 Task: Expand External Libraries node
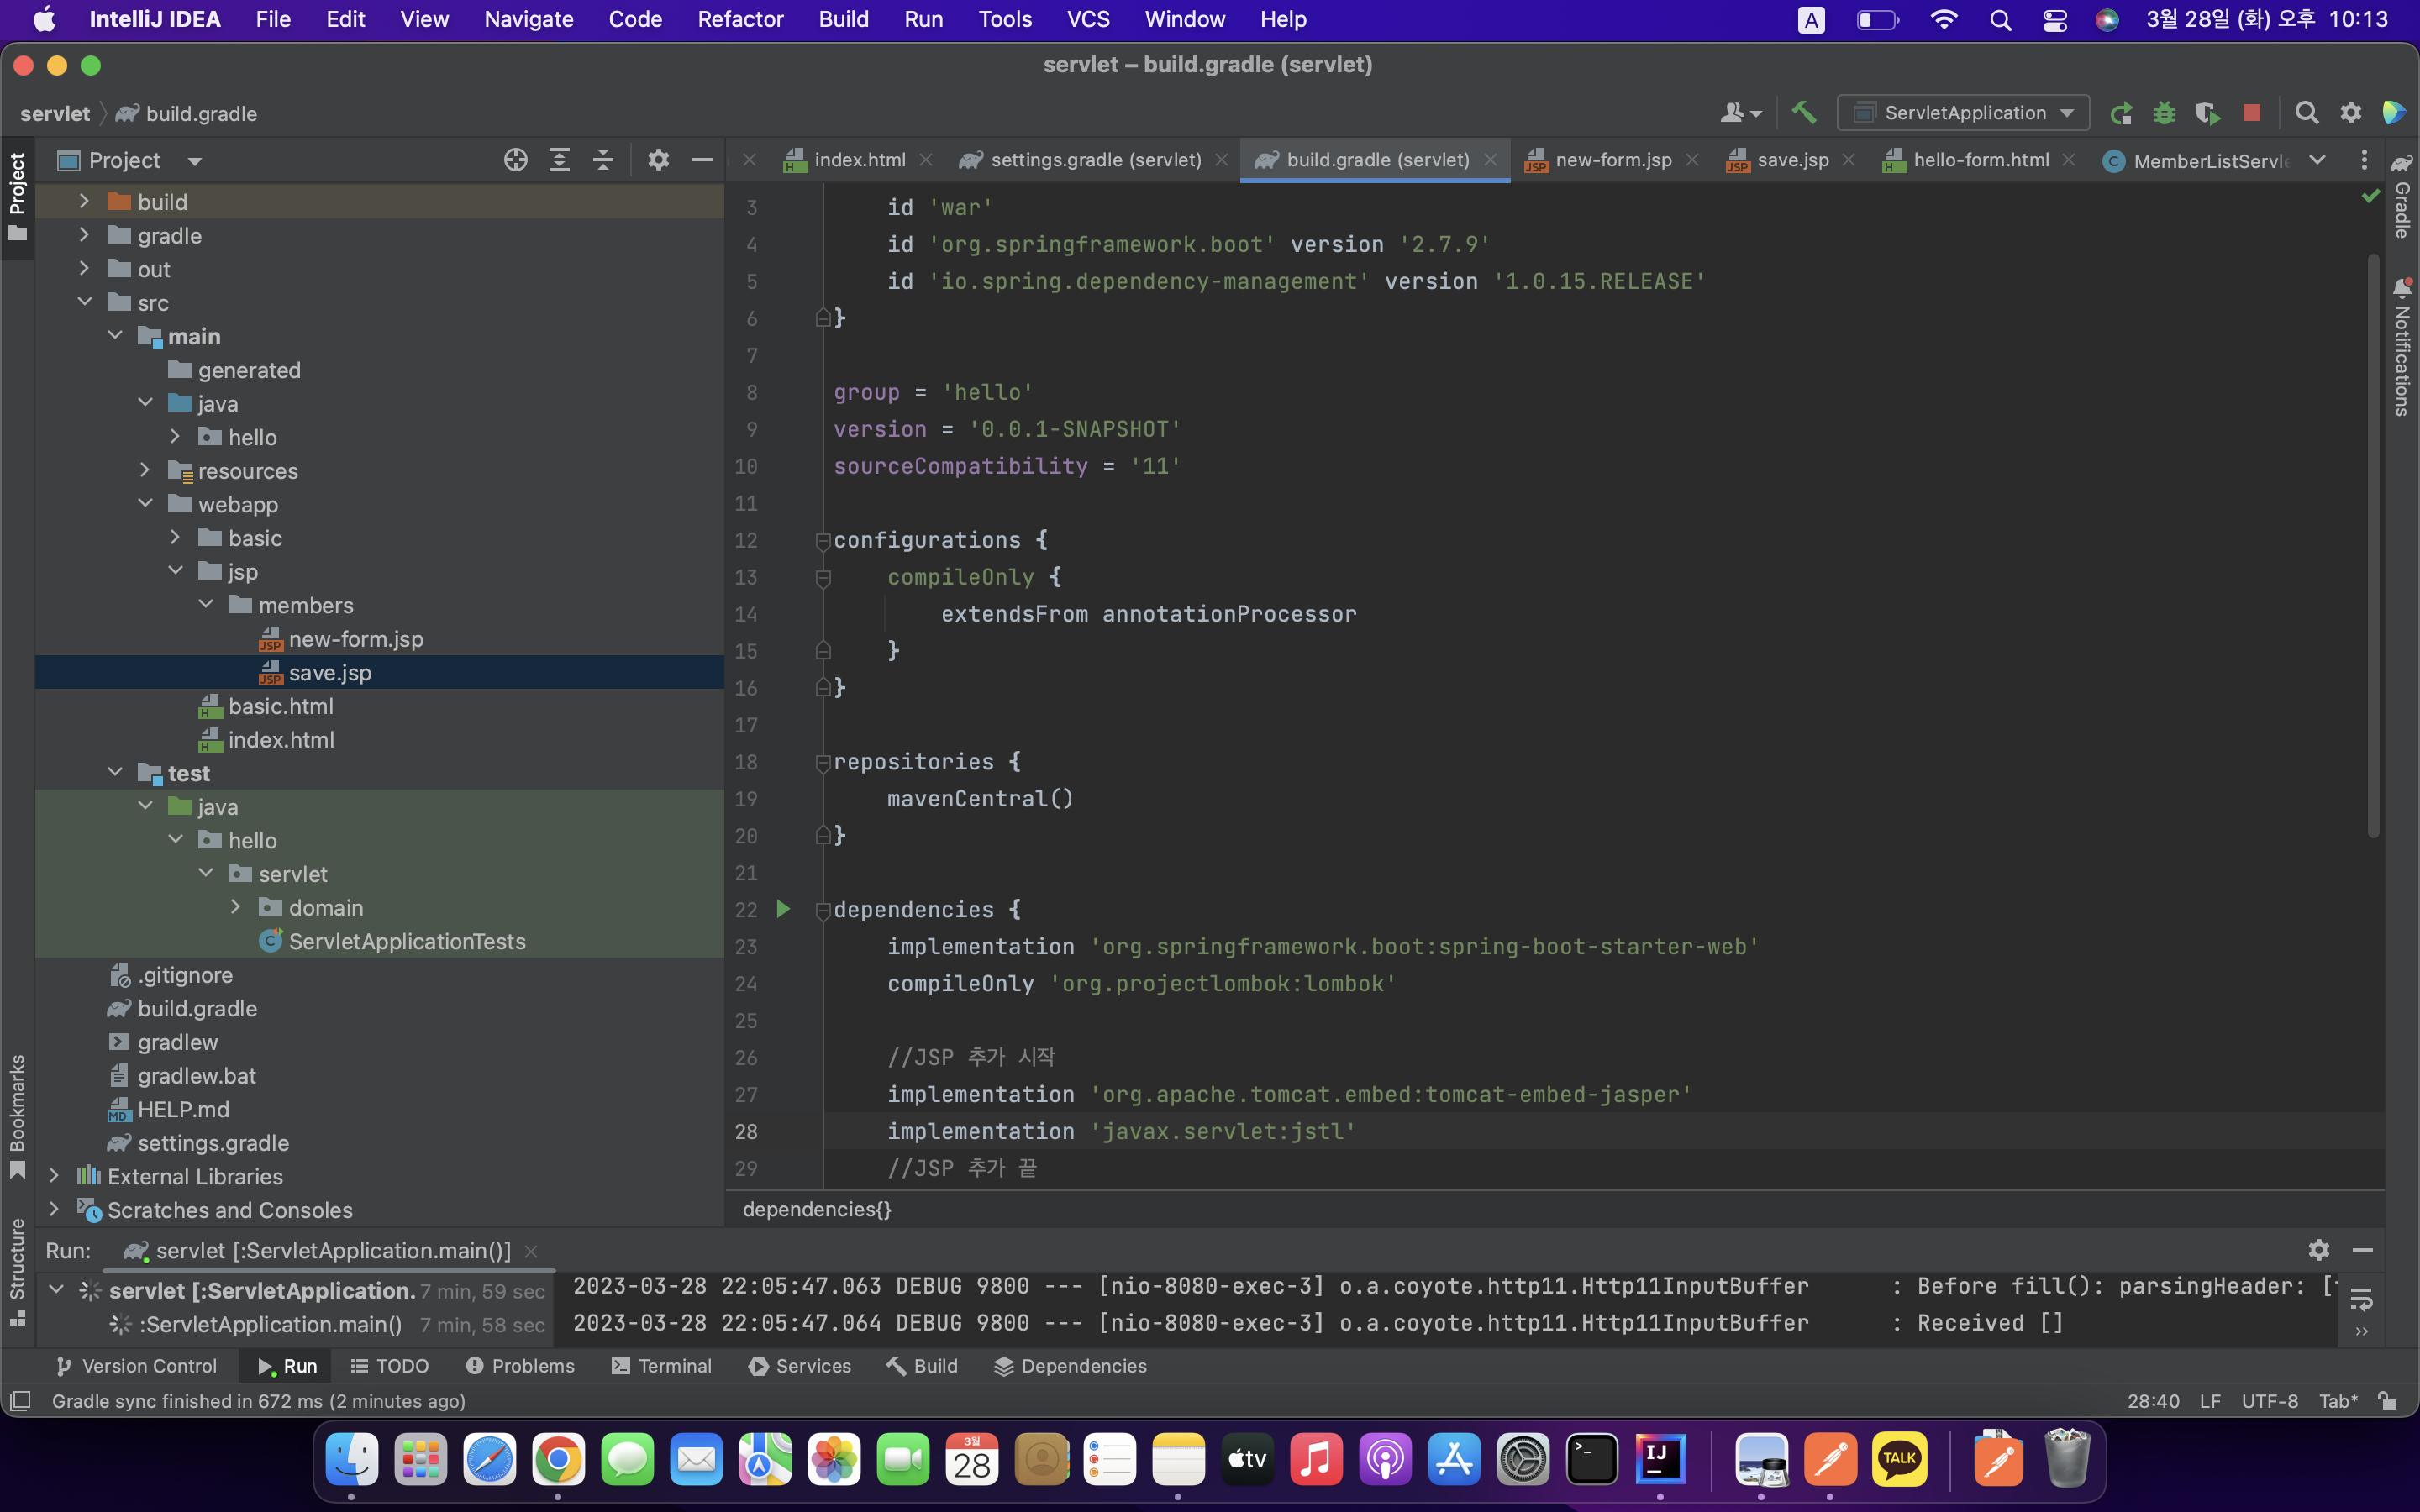(x=54, y=1176)
